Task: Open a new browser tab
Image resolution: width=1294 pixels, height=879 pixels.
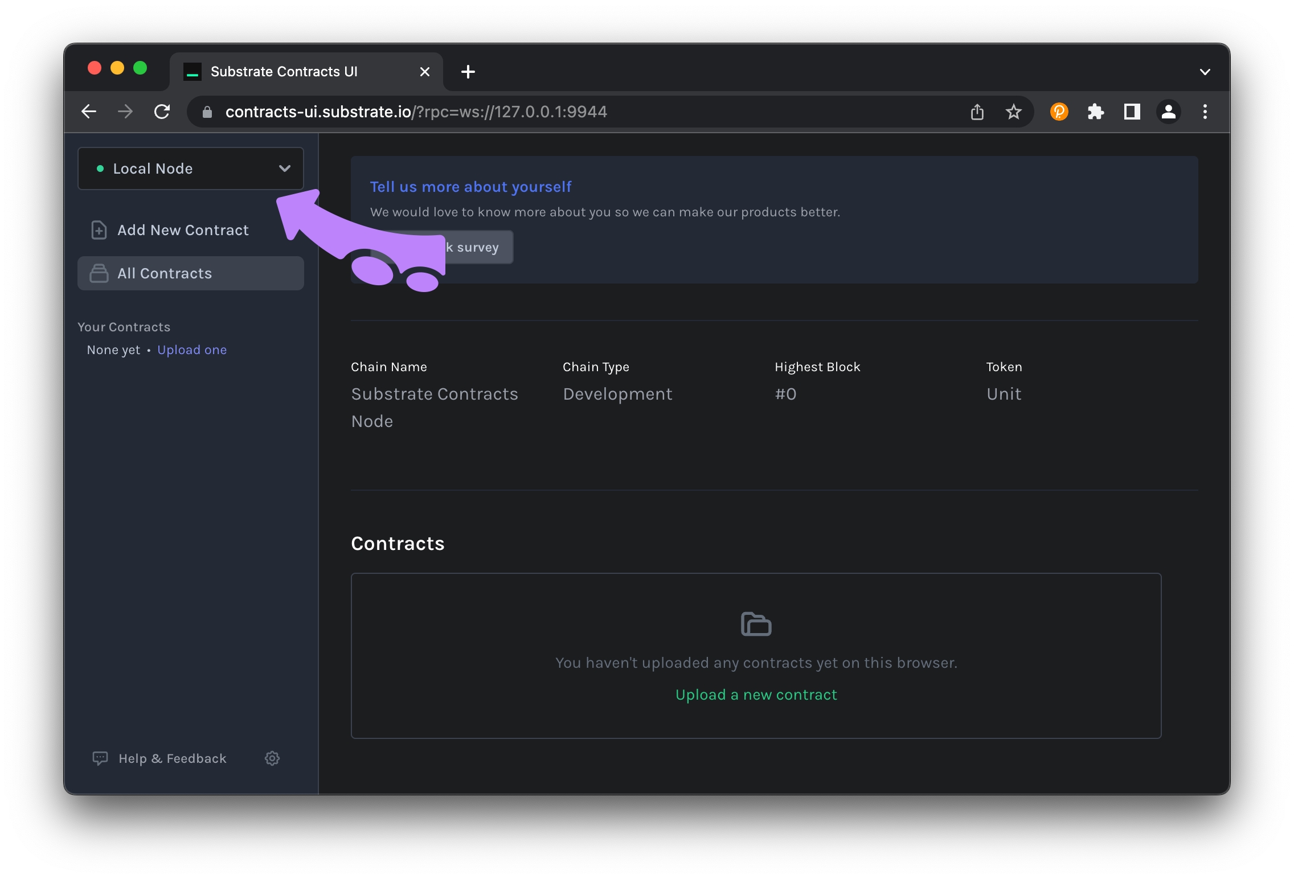Action: (x=468, y=72)
